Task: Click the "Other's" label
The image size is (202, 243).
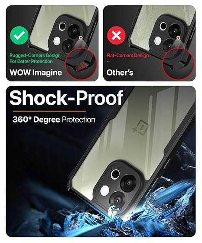Action: [120, 73]
